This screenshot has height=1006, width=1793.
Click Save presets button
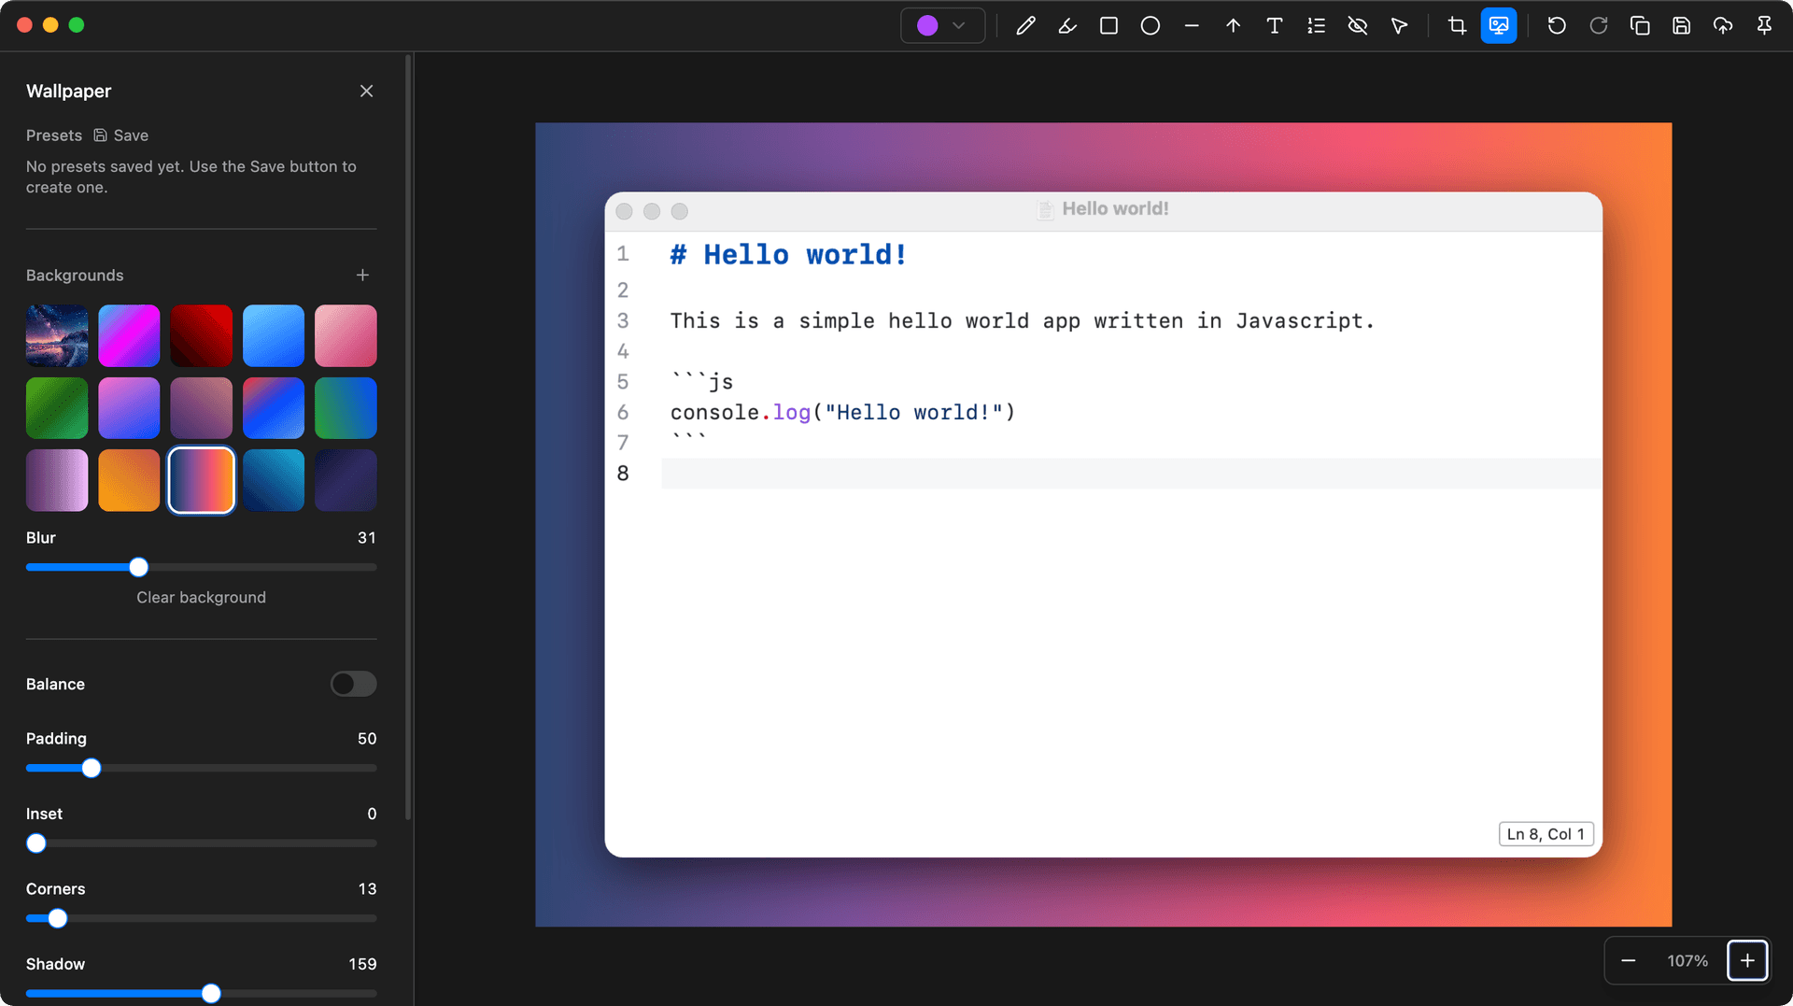coord(121,135)
